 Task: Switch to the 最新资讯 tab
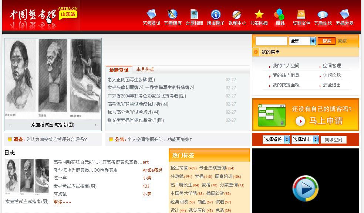(119, 70)
